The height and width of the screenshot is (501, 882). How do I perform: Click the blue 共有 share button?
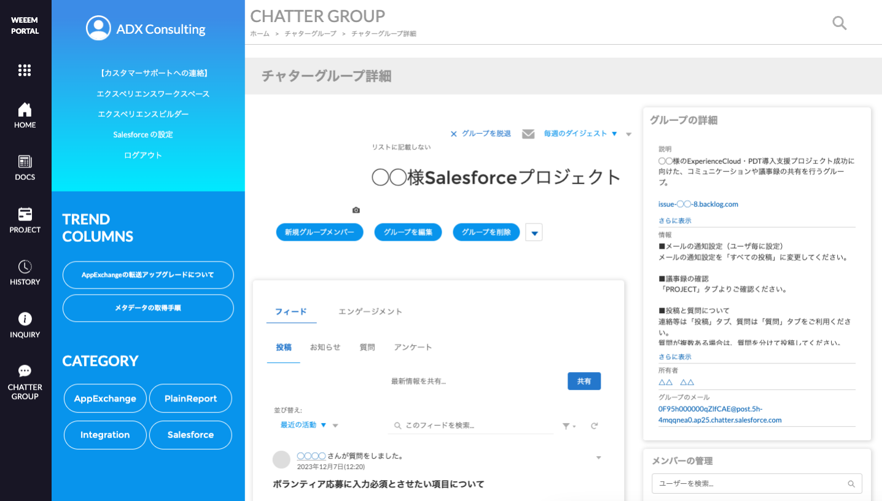pyautogui.click(x=583, y=381)
